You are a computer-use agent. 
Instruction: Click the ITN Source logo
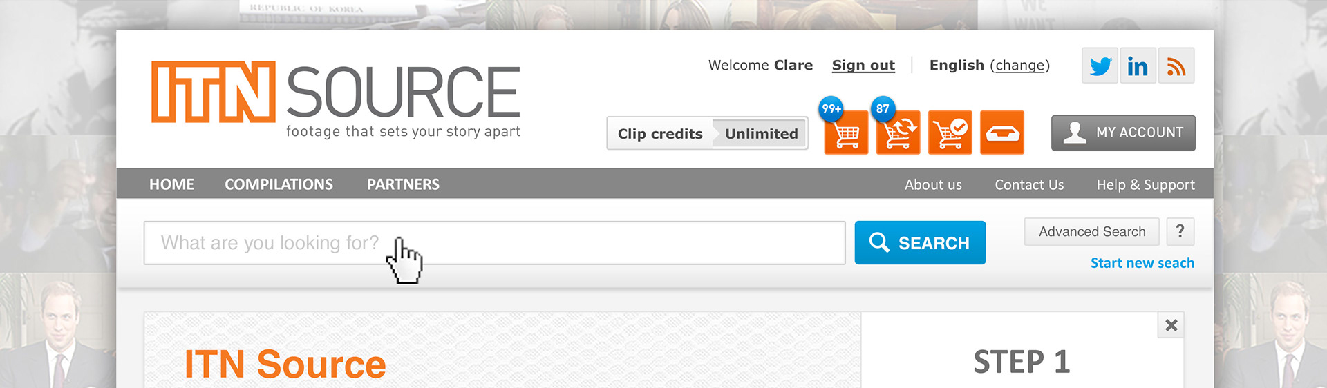(x=336, y=99)
